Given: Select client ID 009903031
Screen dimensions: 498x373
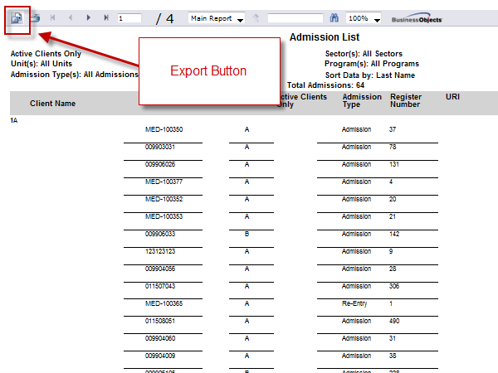Looking at the screenshot, I should click(163, 147).
